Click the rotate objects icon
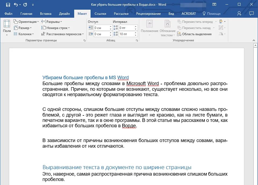258x185 pixels. coord(222,34)
